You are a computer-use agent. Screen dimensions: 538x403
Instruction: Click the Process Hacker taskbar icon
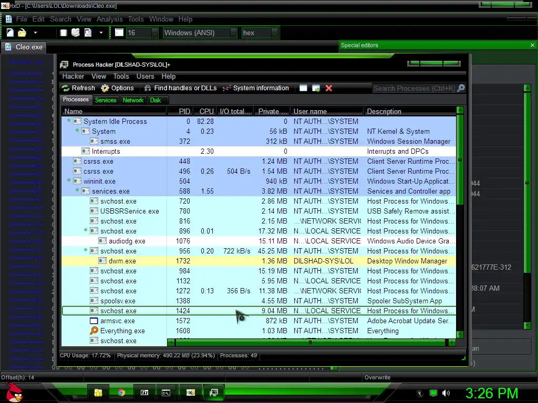[x=213, y=393]
